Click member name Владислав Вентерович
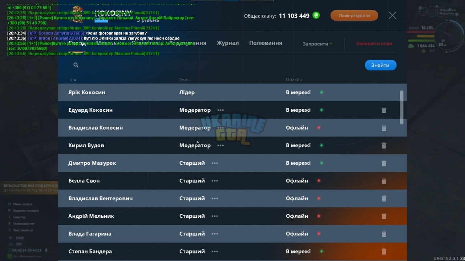Viewport: 465px width, 261px height. (101, 199)
